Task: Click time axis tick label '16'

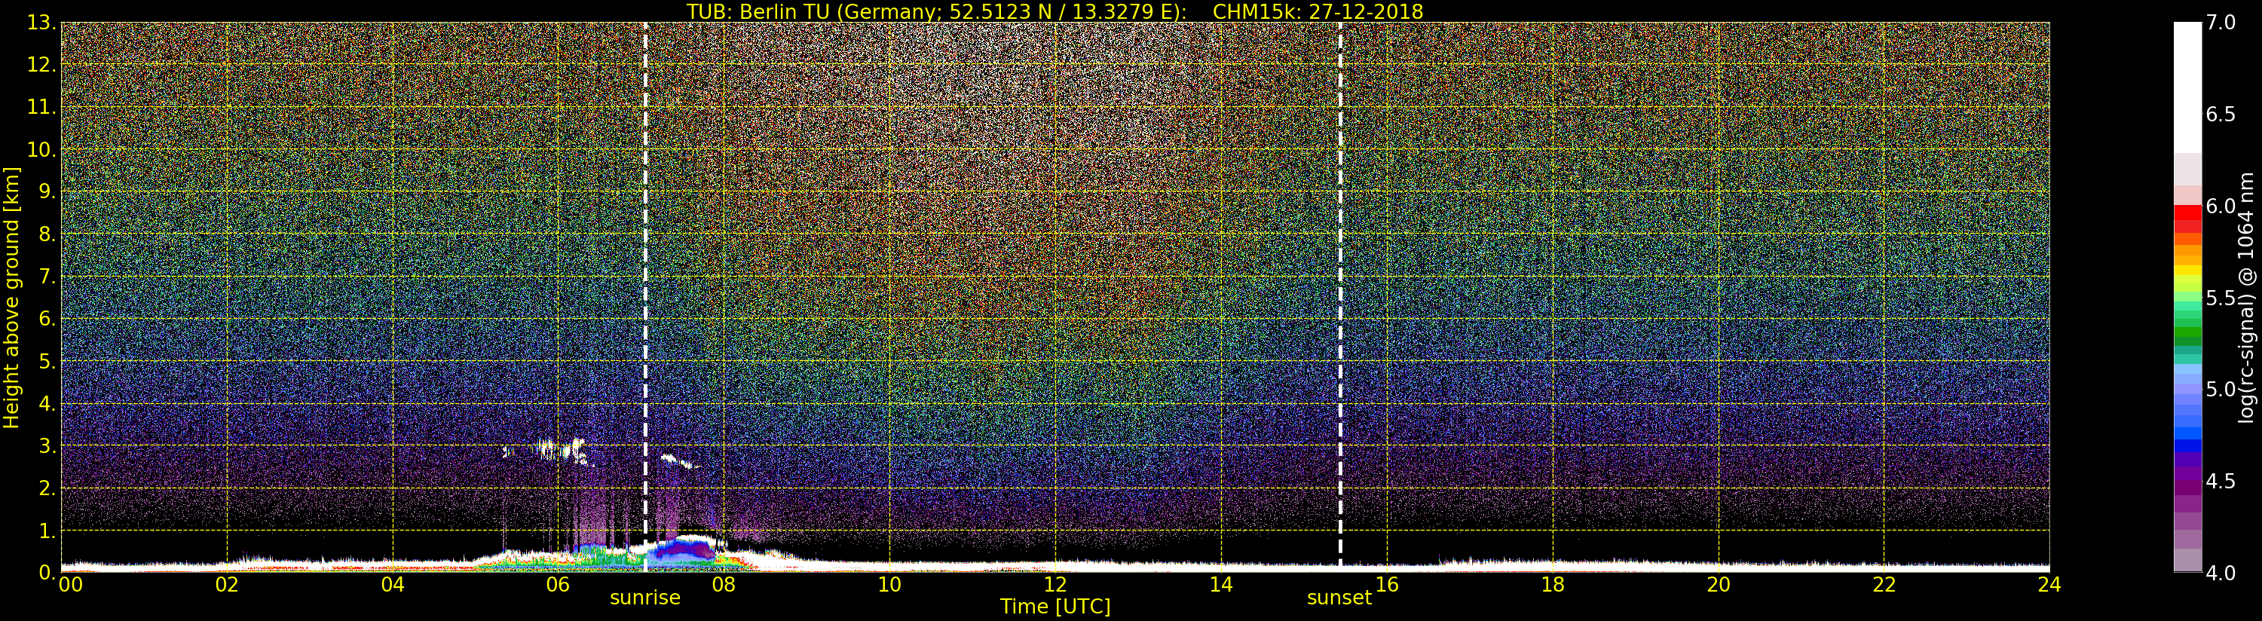Action: 1388,585
